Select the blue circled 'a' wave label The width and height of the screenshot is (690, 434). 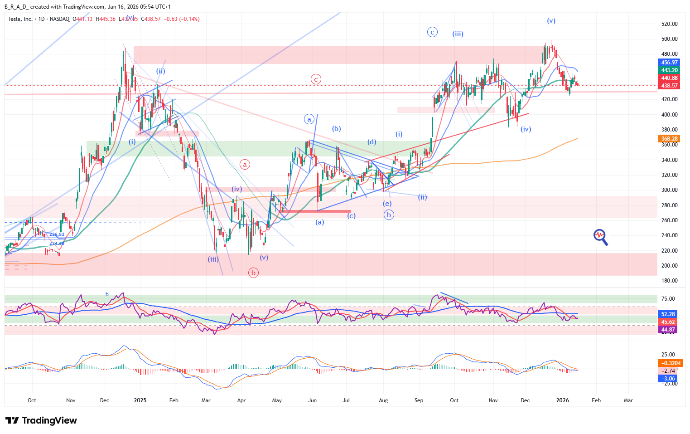coord(309,119)
